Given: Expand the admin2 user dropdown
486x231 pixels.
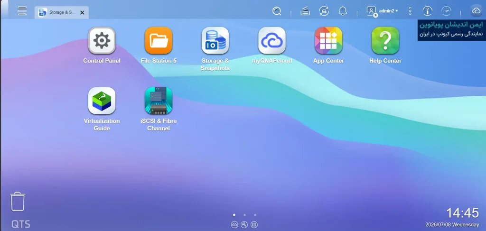Looking at the screenshot, I should (x=388, y=11).
